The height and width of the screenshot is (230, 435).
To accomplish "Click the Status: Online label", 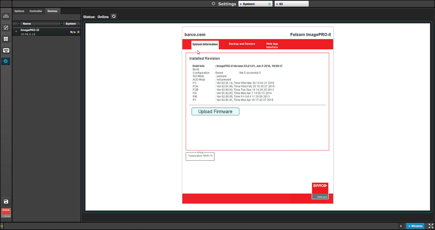I will (96, 17).
